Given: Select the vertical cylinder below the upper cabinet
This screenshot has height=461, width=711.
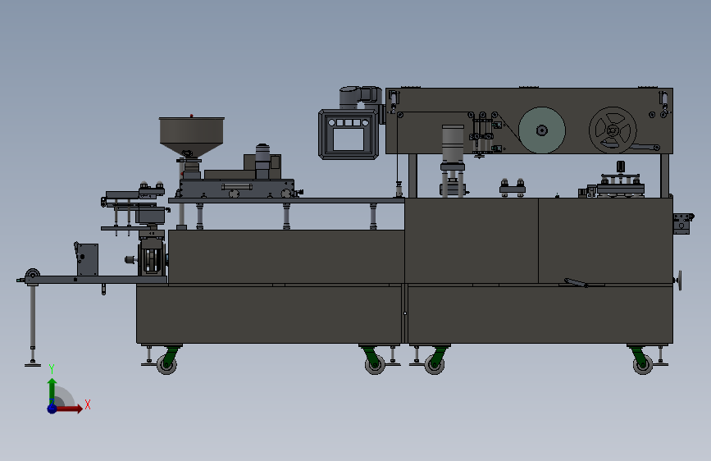Looking at the screenshot, I should (453, 144).
